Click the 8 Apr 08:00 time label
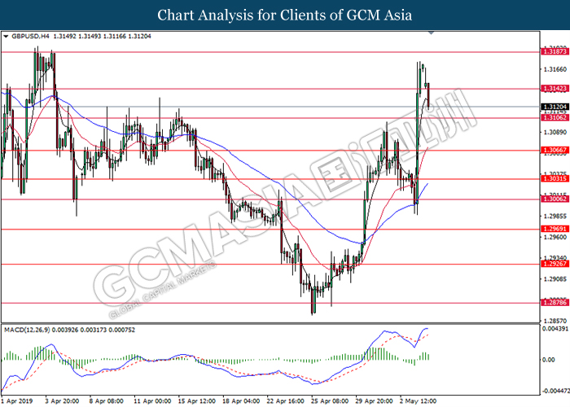Image resolution: width=570 pixels, height=407 pixels. tap(106, 401)
